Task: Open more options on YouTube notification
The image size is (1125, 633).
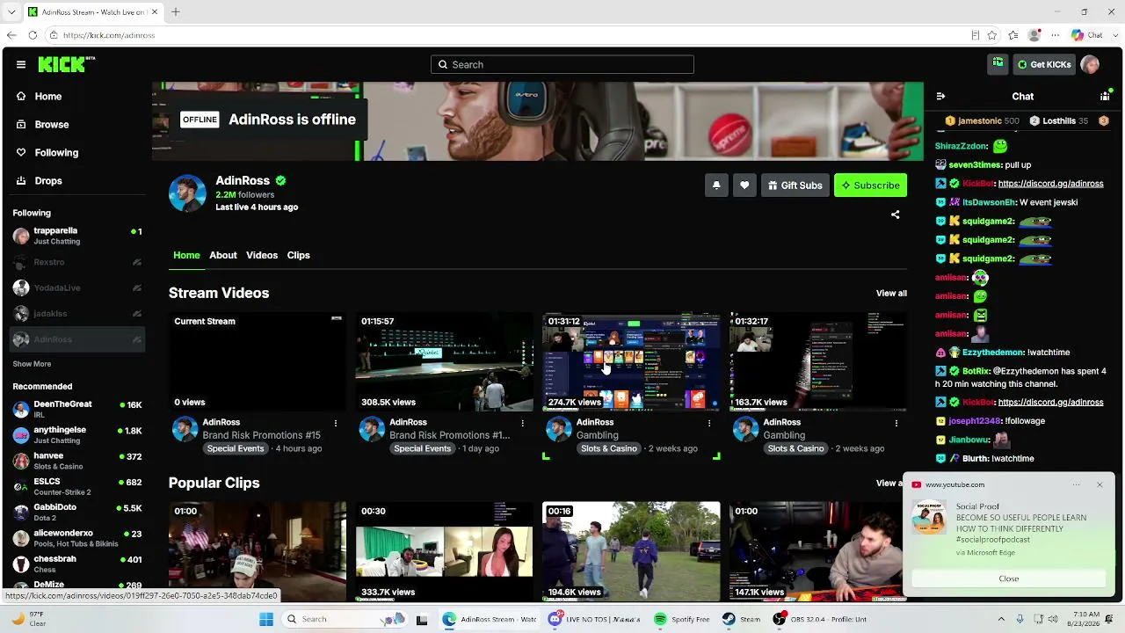Action: coord(1077,484)
